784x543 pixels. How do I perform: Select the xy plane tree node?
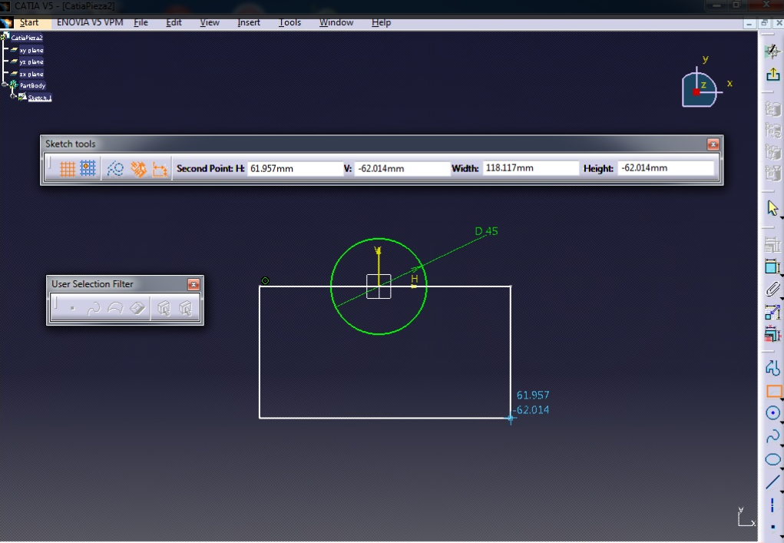(31, 50)
